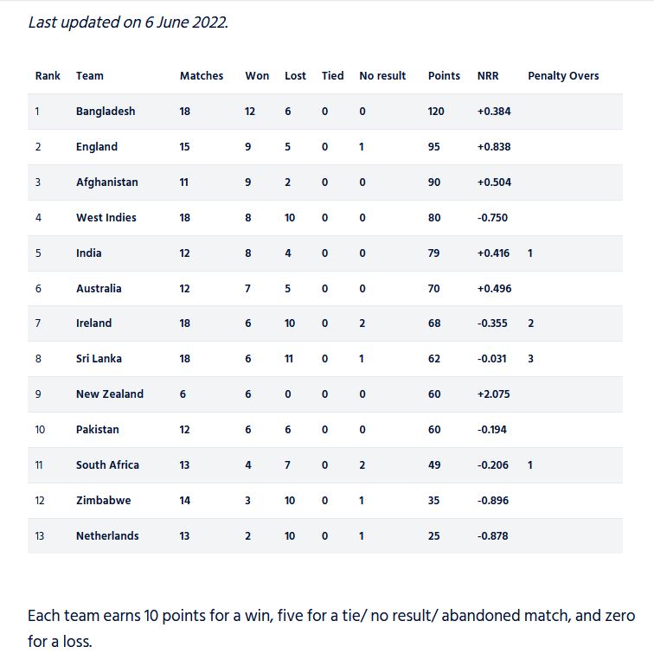Select Ireland team name
The image size is (654, 653).
93,323
